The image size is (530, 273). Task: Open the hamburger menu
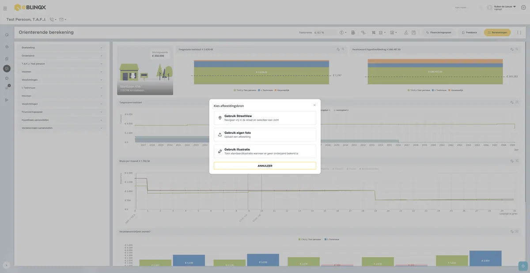(5, 8)
